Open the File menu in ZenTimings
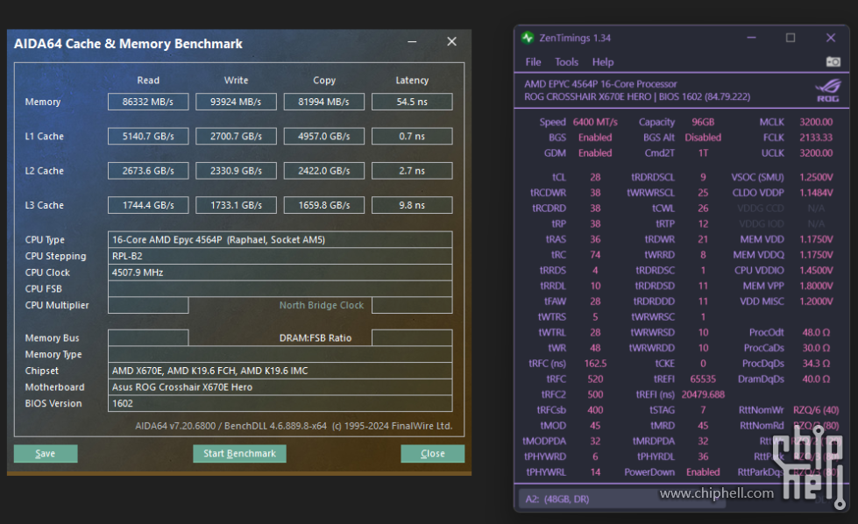The image size is (858, 524). [533, 62]
